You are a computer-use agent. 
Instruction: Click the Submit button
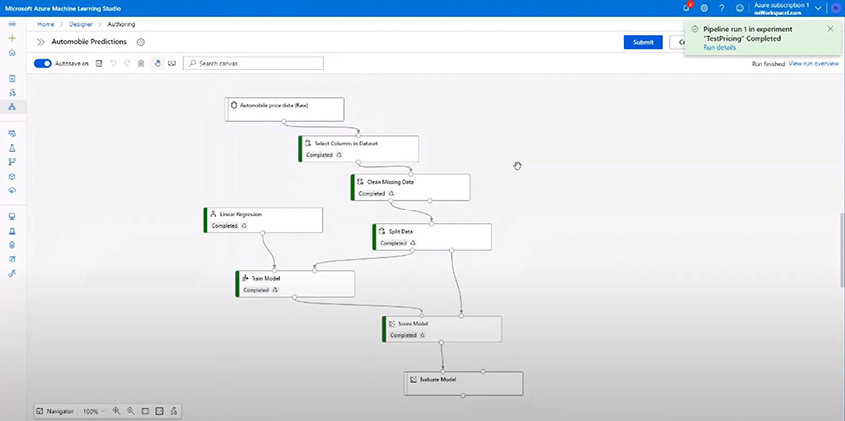[x=643, y=42]
